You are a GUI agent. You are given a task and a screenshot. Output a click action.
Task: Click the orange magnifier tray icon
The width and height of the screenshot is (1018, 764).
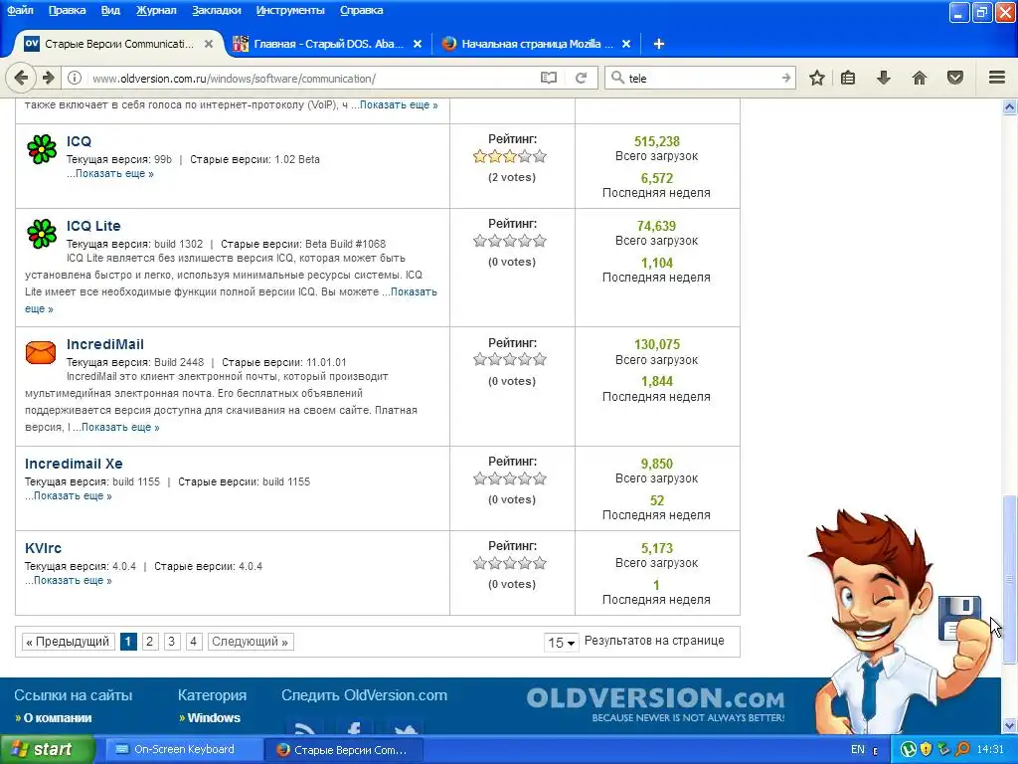(x=961, y=750)
